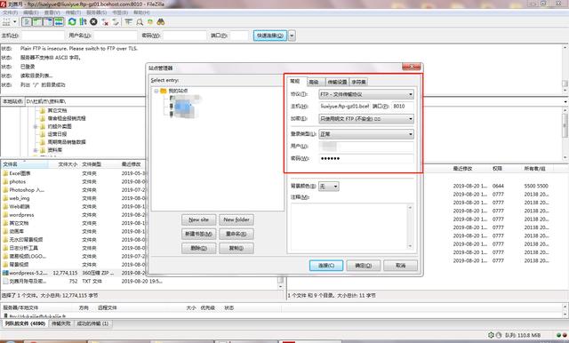Select the web_img folder in local file list
The height and width of the screenshot is (343, 569).
click(x=20, y=198)
